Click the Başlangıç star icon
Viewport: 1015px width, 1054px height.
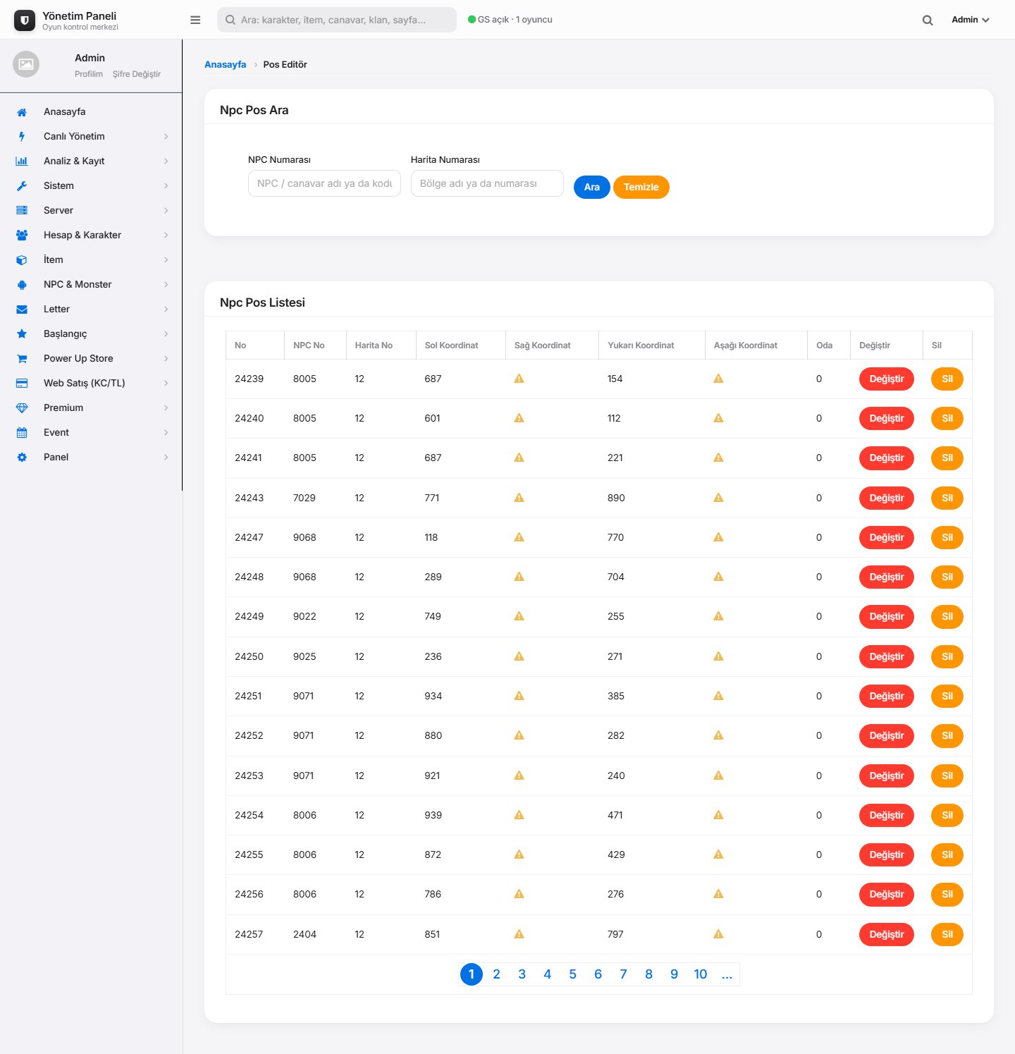(x=22, y=334)
